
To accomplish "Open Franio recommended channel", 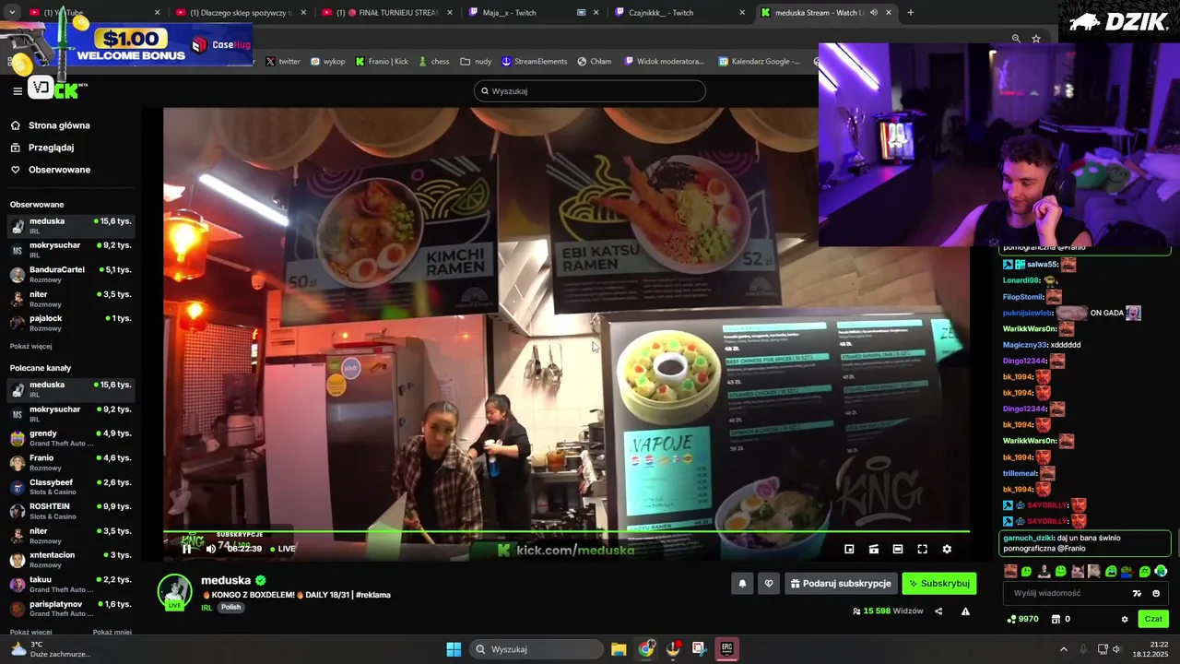I will tap(71, 462).
